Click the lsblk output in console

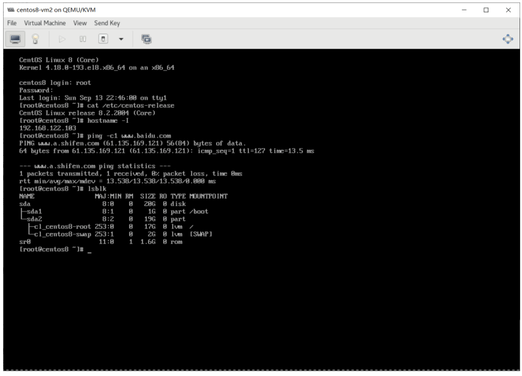[x=124, y=219]
